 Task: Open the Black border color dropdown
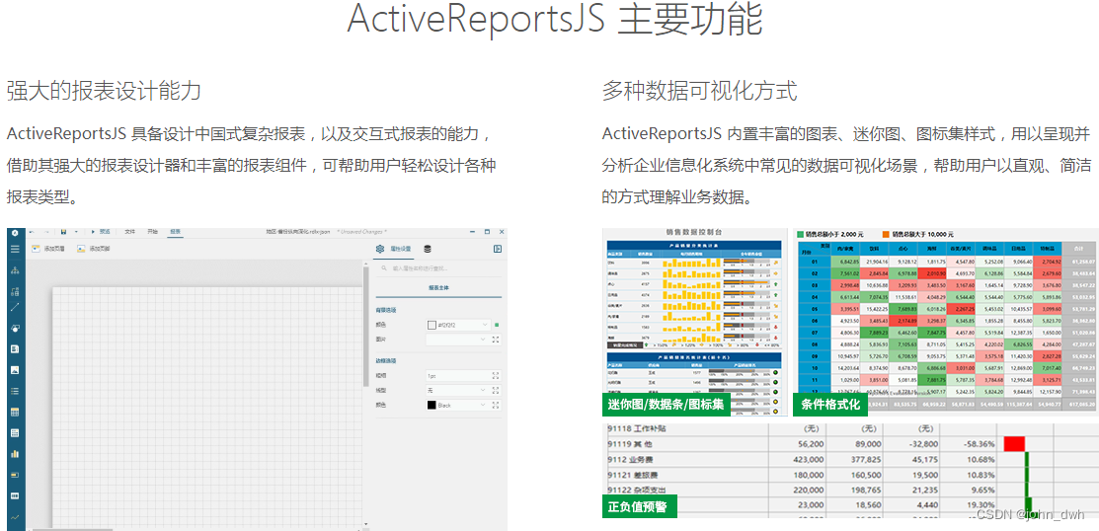pos(483,405)
